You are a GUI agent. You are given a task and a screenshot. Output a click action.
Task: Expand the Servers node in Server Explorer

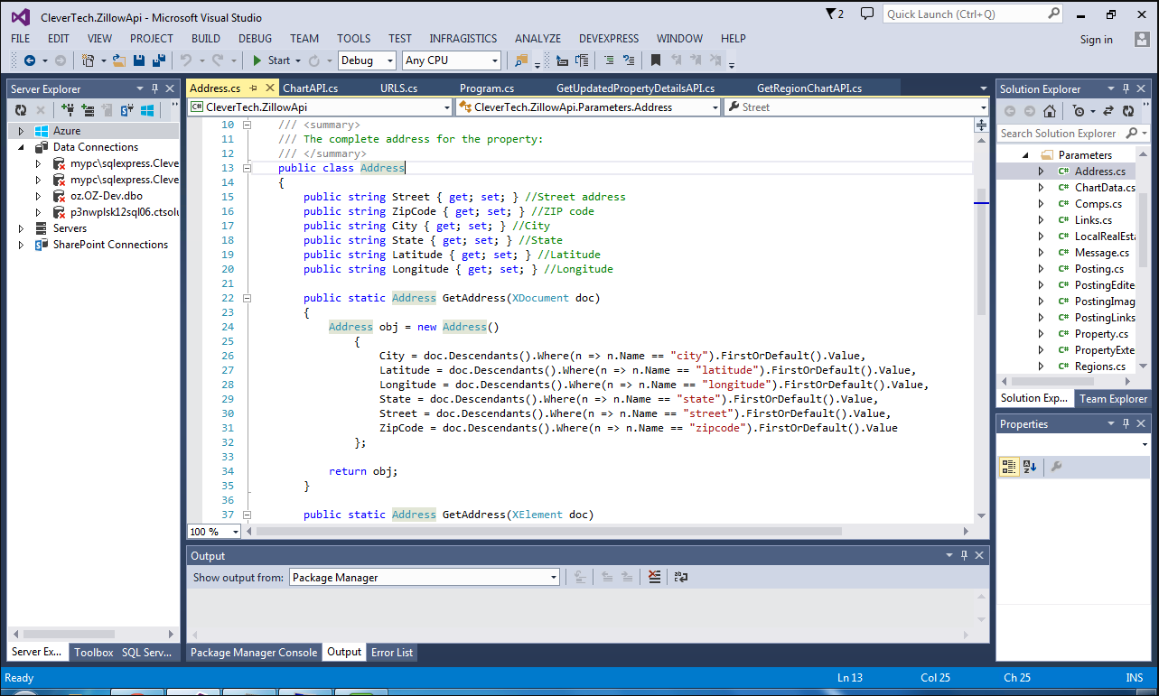coord(22,228)
